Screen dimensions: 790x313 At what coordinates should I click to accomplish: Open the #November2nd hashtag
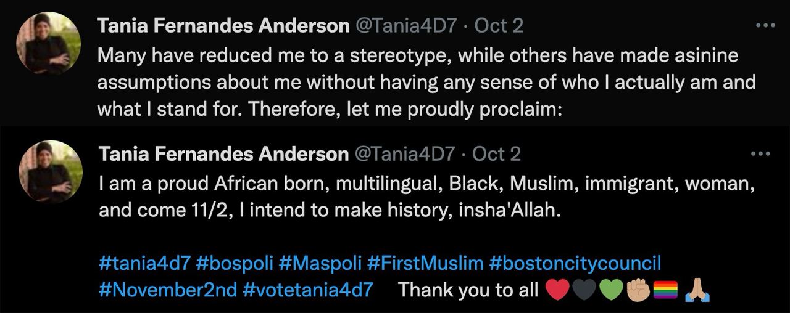pos(167,290)
